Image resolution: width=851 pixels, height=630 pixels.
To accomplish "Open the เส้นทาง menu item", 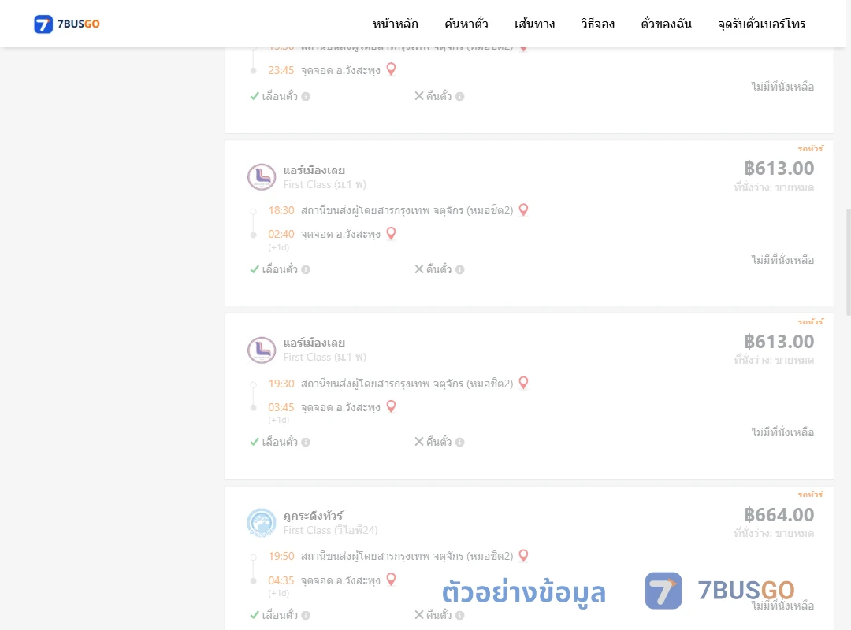I will coord(534,24).
